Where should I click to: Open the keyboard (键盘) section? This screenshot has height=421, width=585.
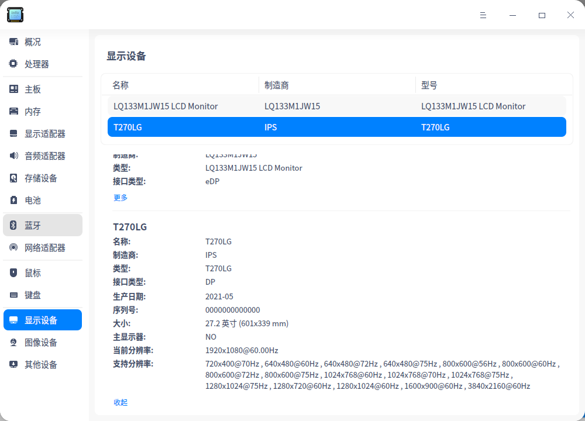[33, 295]
